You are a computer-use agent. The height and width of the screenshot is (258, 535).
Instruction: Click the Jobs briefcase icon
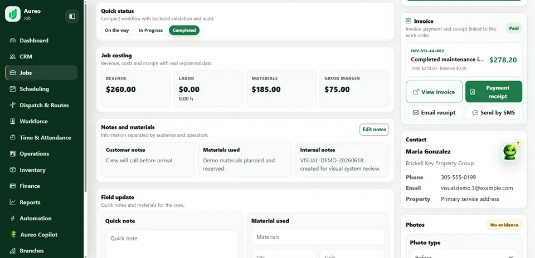(13, 73)
